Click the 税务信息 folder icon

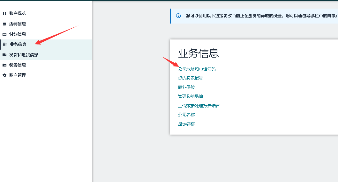tap(4, 65)
